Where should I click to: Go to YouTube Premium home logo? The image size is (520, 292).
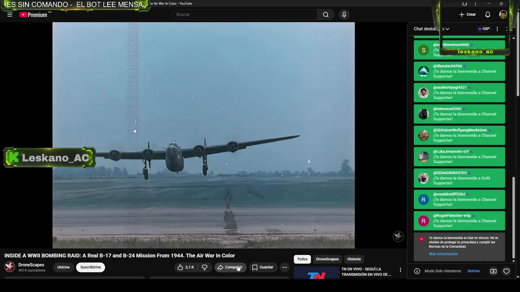coord(34,15)
